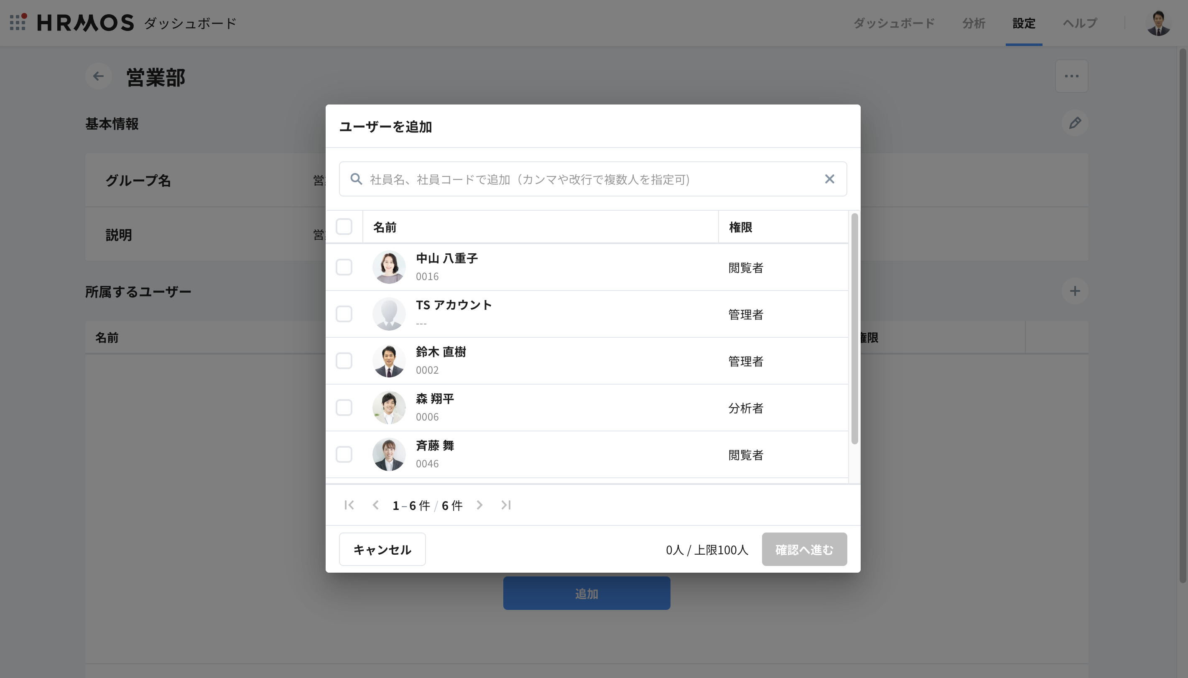Jump to the first page arrow
The height and width of the screenshot is (678, 1188).
click(349, 505)
